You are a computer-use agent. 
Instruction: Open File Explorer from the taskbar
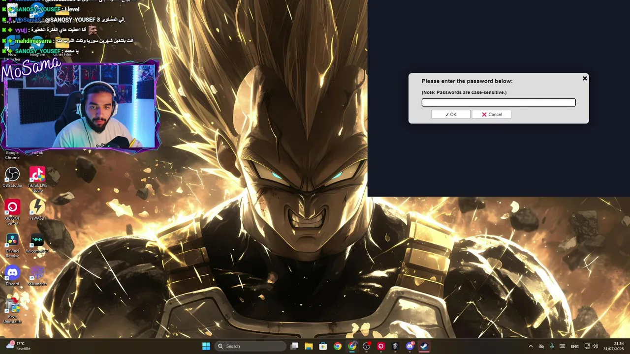point(309,346)
